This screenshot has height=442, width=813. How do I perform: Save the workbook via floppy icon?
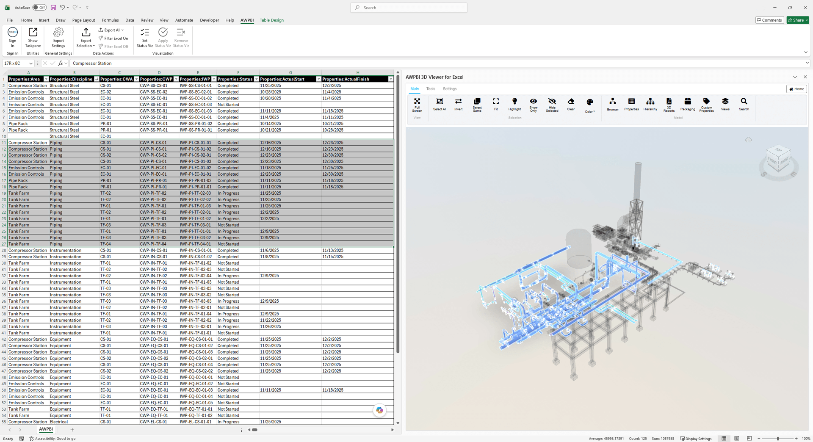click(x=53, y=8)
